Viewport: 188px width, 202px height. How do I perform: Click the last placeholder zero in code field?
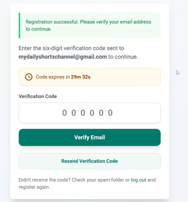click(110, 113)
